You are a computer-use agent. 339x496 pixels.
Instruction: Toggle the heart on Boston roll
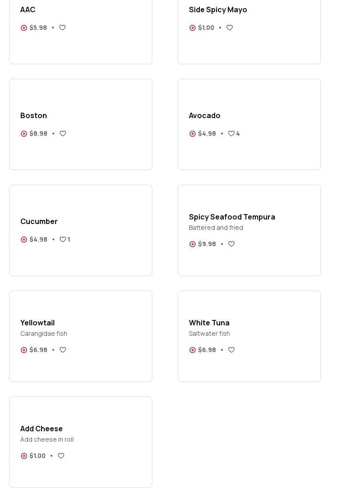[x=63, y=134]
